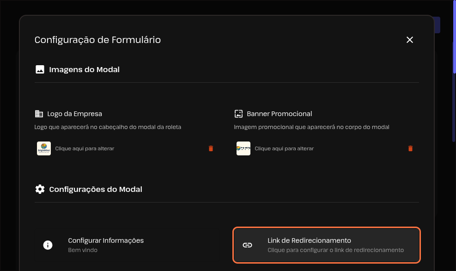This screenshot has height=271, width=456.
Task: Click the gear icon beside Configurações do Modal
Action: click(x=40, y=189)
